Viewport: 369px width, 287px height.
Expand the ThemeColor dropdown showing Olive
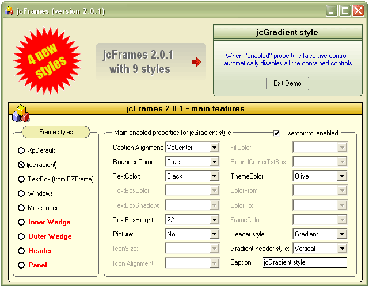342,177
